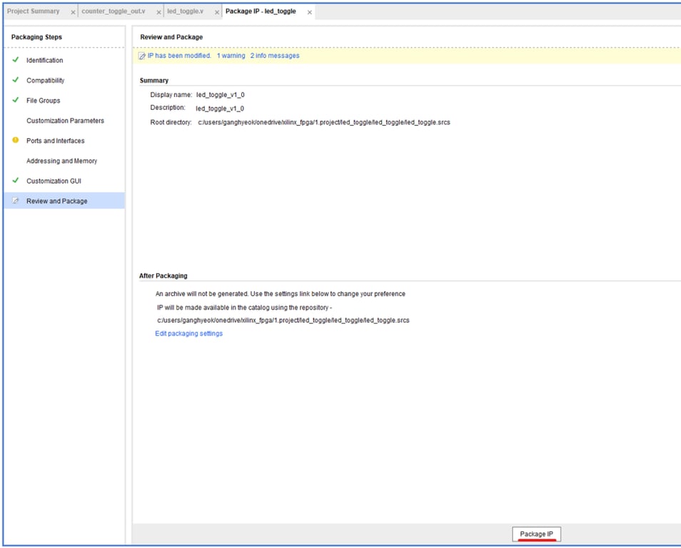Open the Customization GUI step
This screenshot has width=681, height=548.
pos(54,181)
